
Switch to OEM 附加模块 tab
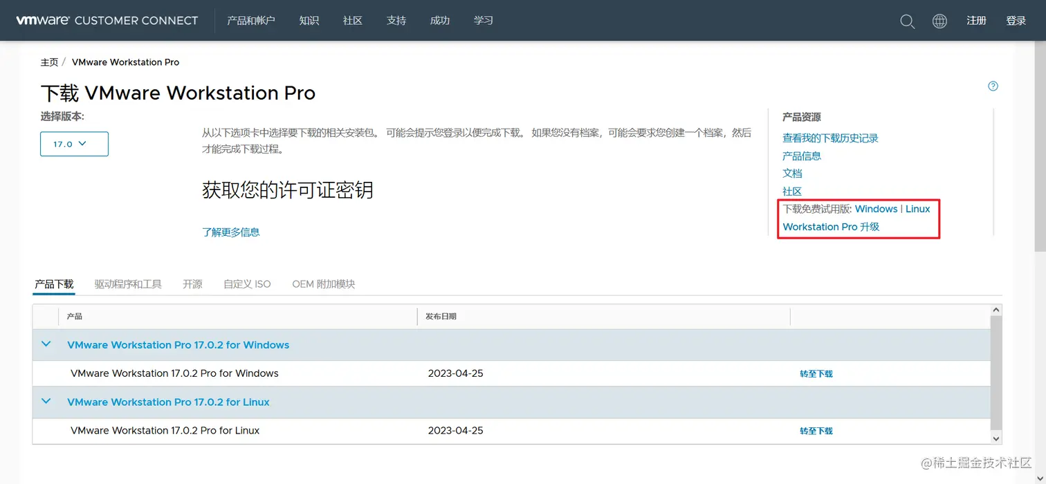point(323,284)
